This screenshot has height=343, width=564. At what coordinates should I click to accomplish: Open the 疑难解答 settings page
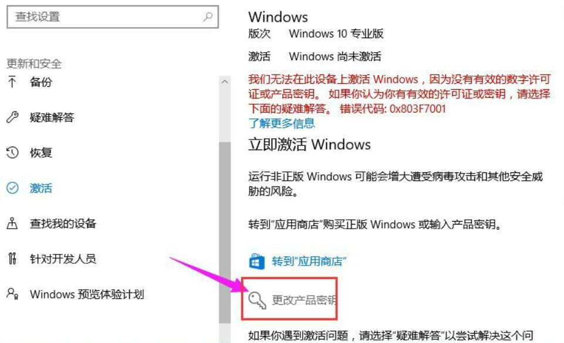[52, 117]
